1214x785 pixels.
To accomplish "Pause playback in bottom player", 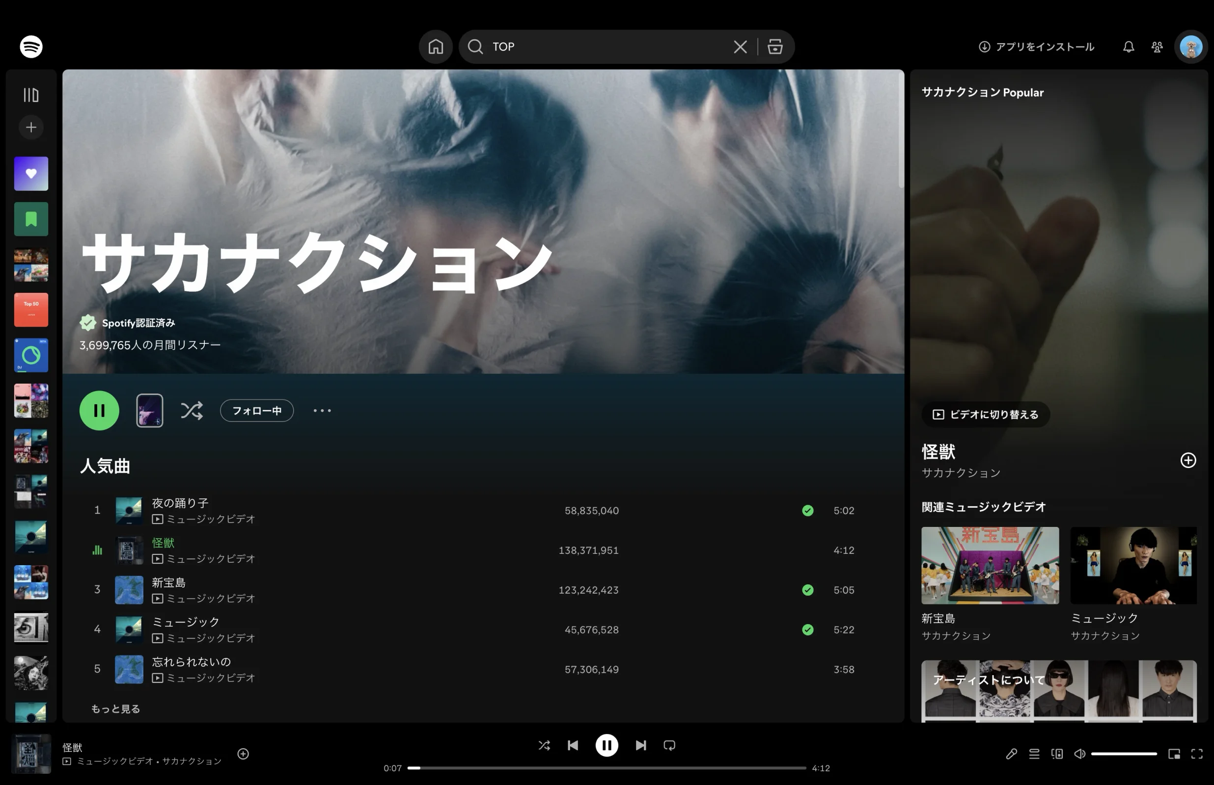I will [x=607, y=745].
